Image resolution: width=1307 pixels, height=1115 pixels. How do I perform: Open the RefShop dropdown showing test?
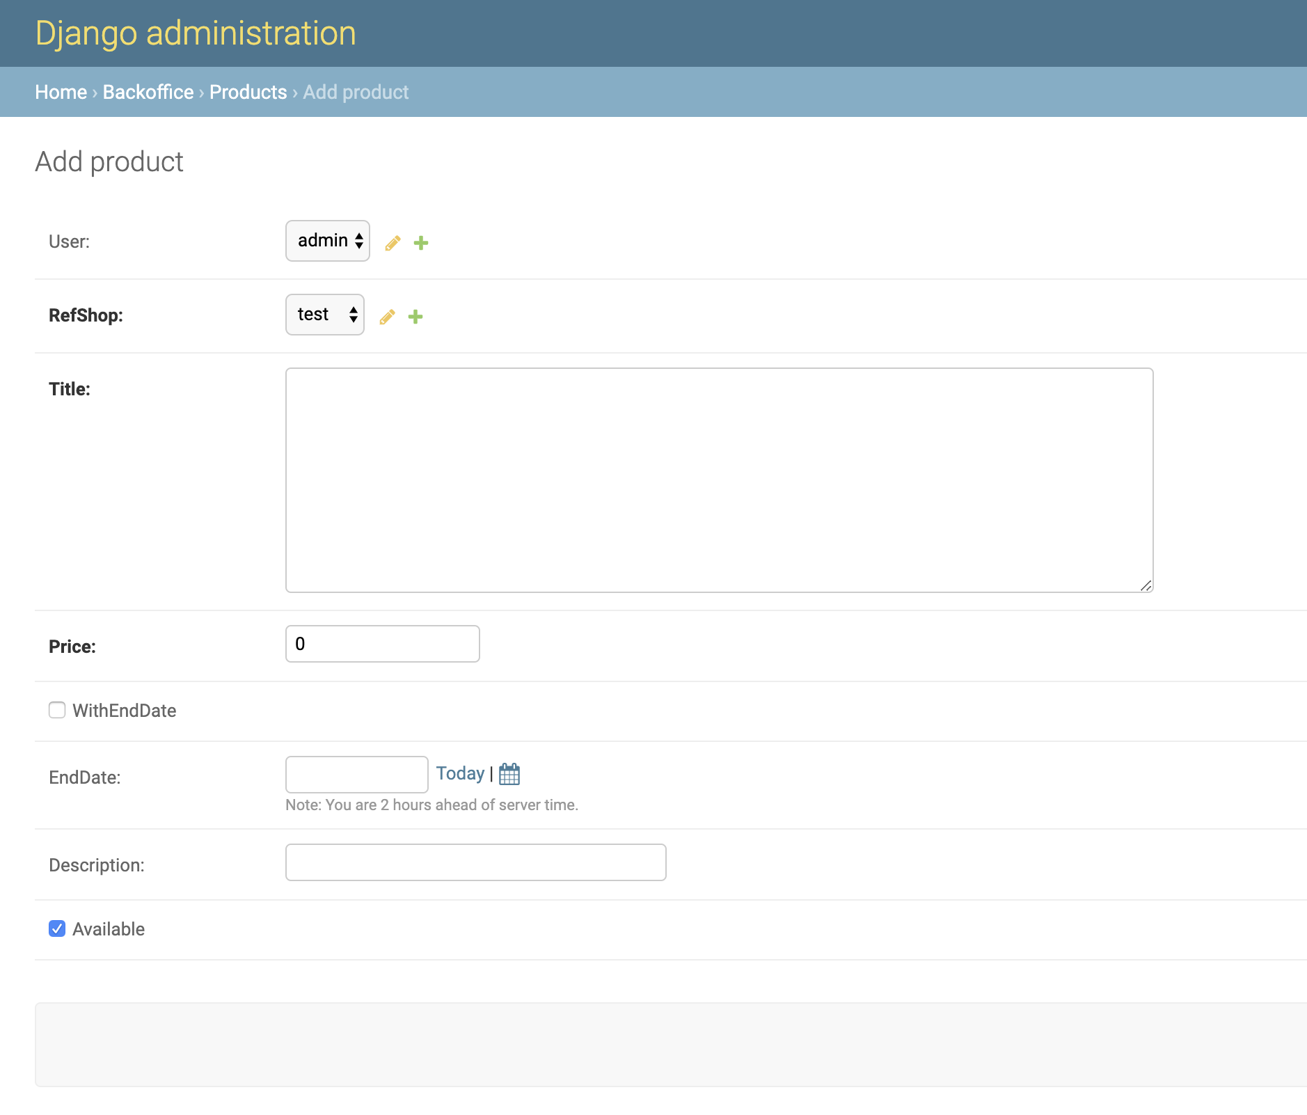coord(325,315)
